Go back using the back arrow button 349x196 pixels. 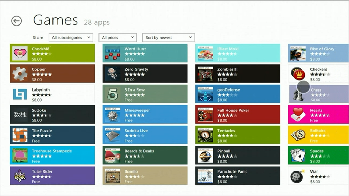pyautogui.click(x=17, y=21)
